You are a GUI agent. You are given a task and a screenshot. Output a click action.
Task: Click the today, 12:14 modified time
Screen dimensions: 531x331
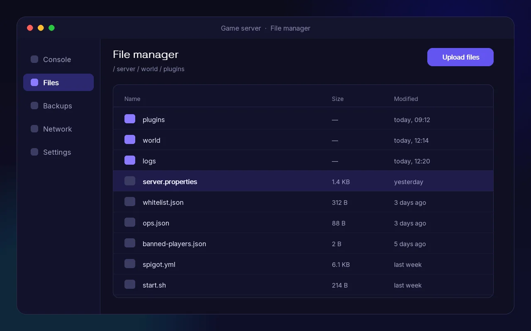coord(412,140)
